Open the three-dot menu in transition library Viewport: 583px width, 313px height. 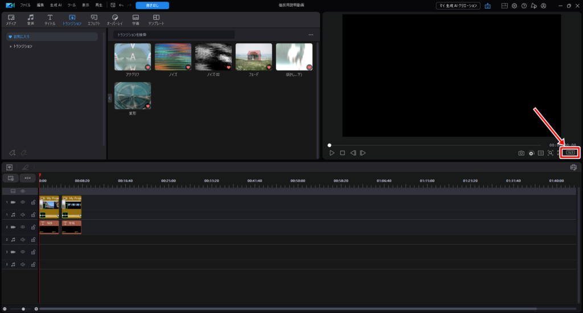coord(311,35)
